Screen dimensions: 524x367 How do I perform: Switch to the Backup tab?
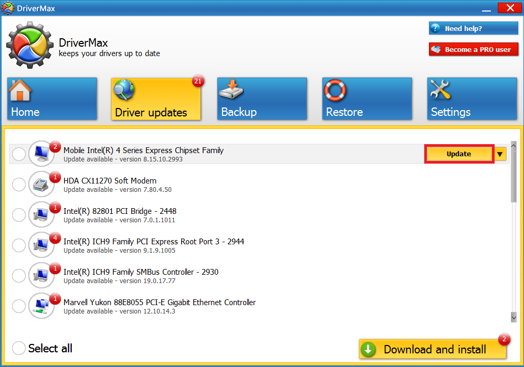point(262,99)
